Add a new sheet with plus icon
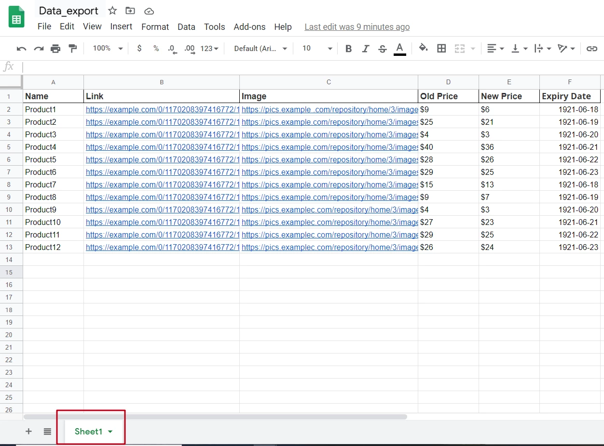This screenshot has height=446, width=604. point(28,432)
